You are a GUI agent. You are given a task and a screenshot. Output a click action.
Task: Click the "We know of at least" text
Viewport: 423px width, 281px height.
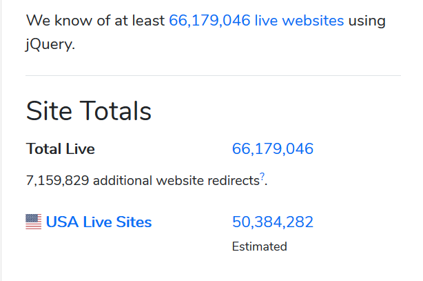(x=96, y=20)
